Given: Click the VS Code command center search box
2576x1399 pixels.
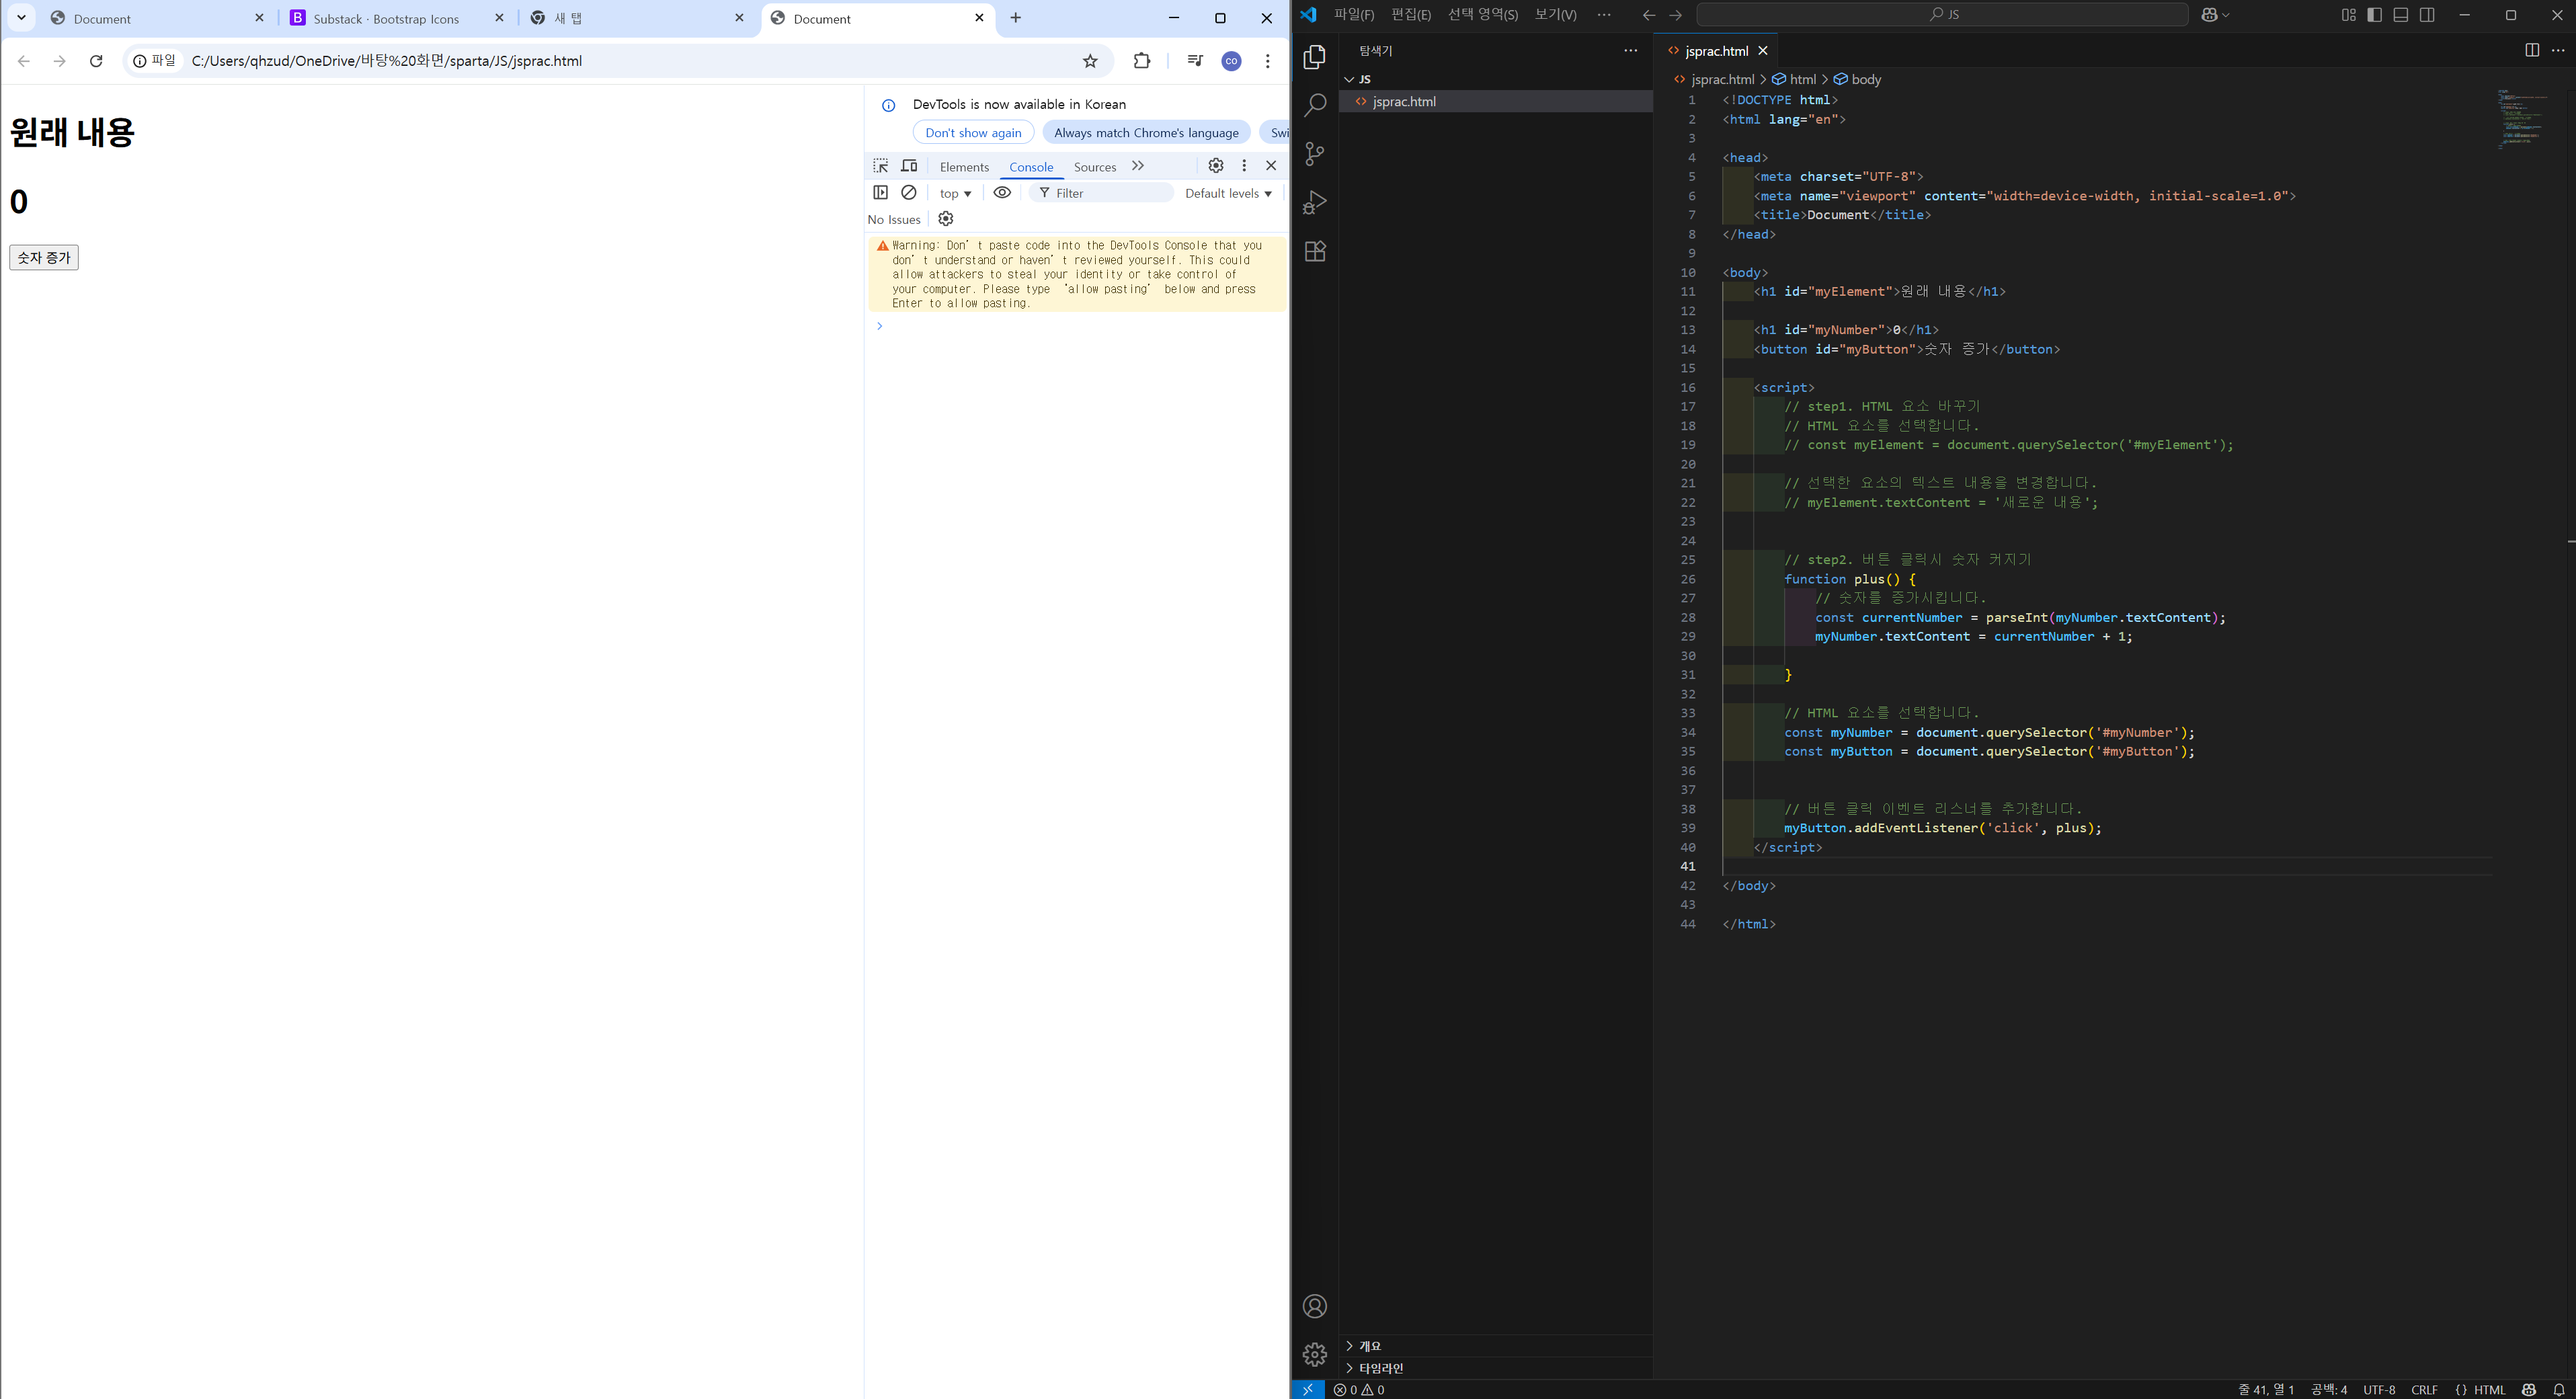Looking at the screenshot, I should 1943,15.
